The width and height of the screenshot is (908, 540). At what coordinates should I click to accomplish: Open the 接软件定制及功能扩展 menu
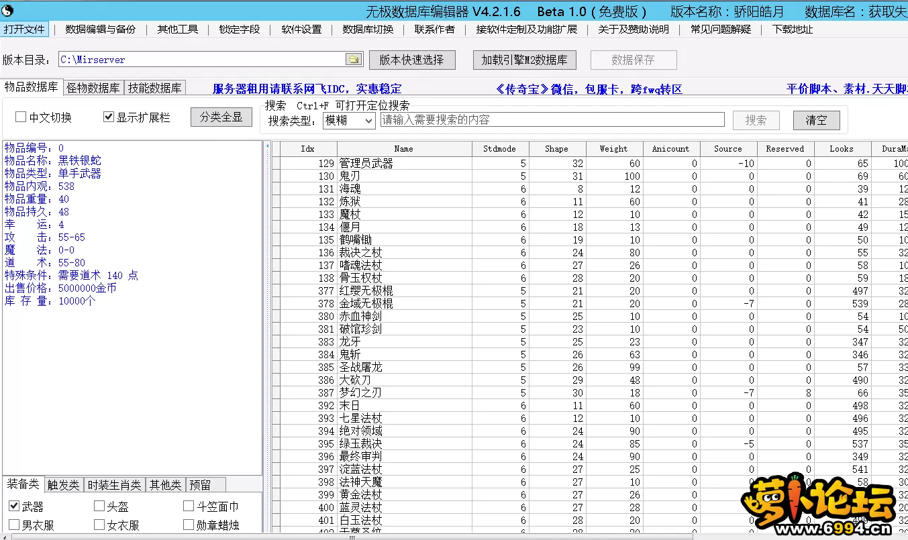tap(527, 30)
